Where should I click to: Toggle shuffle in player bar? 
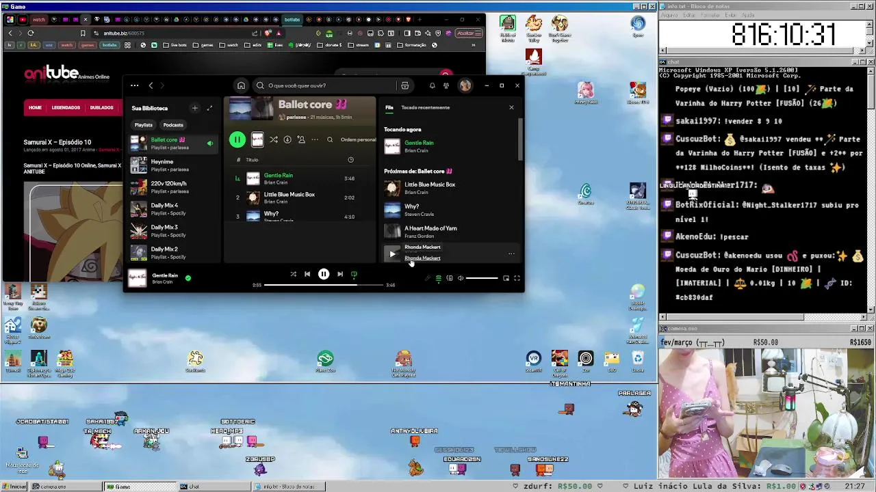(293, 274)
